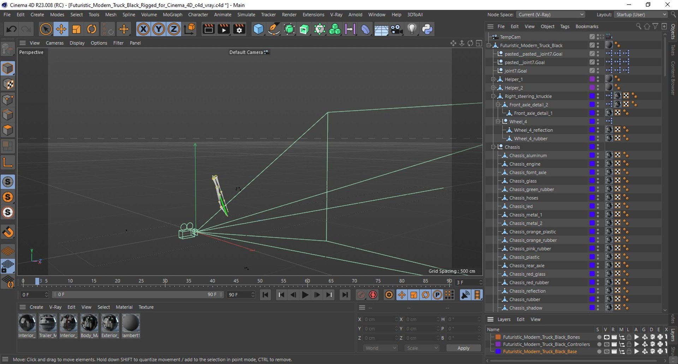Image resolution: width=678 pixels, height=364 pixels.
Task: Toggle Z axis lock
Action: click(x=174, y=29)
